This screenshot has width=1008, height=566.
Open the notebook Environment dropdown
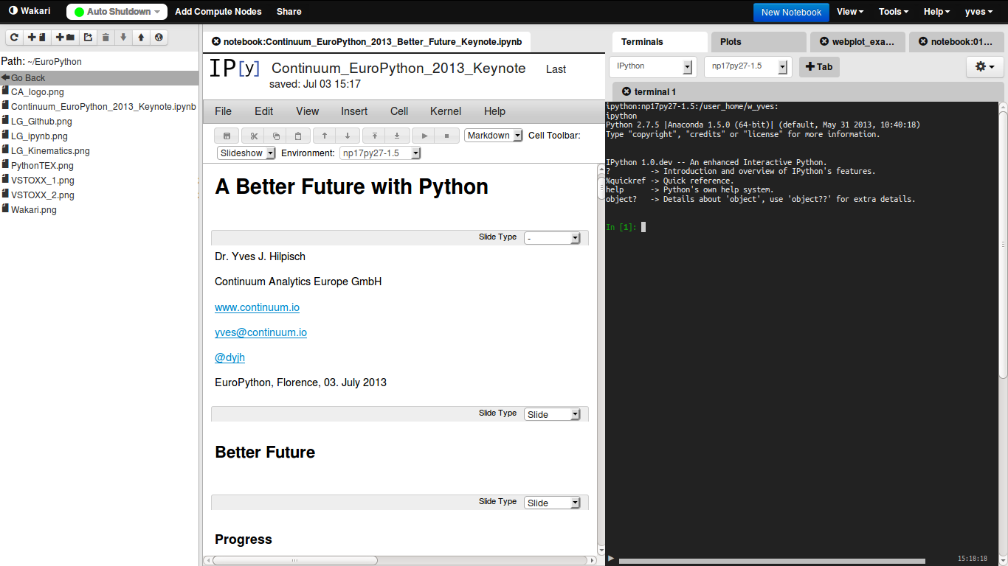click(380, 153)
